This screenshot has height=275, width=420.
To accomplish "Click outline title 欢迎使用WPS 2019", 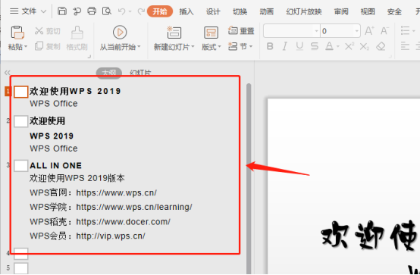I will click(x=75, y=92).
